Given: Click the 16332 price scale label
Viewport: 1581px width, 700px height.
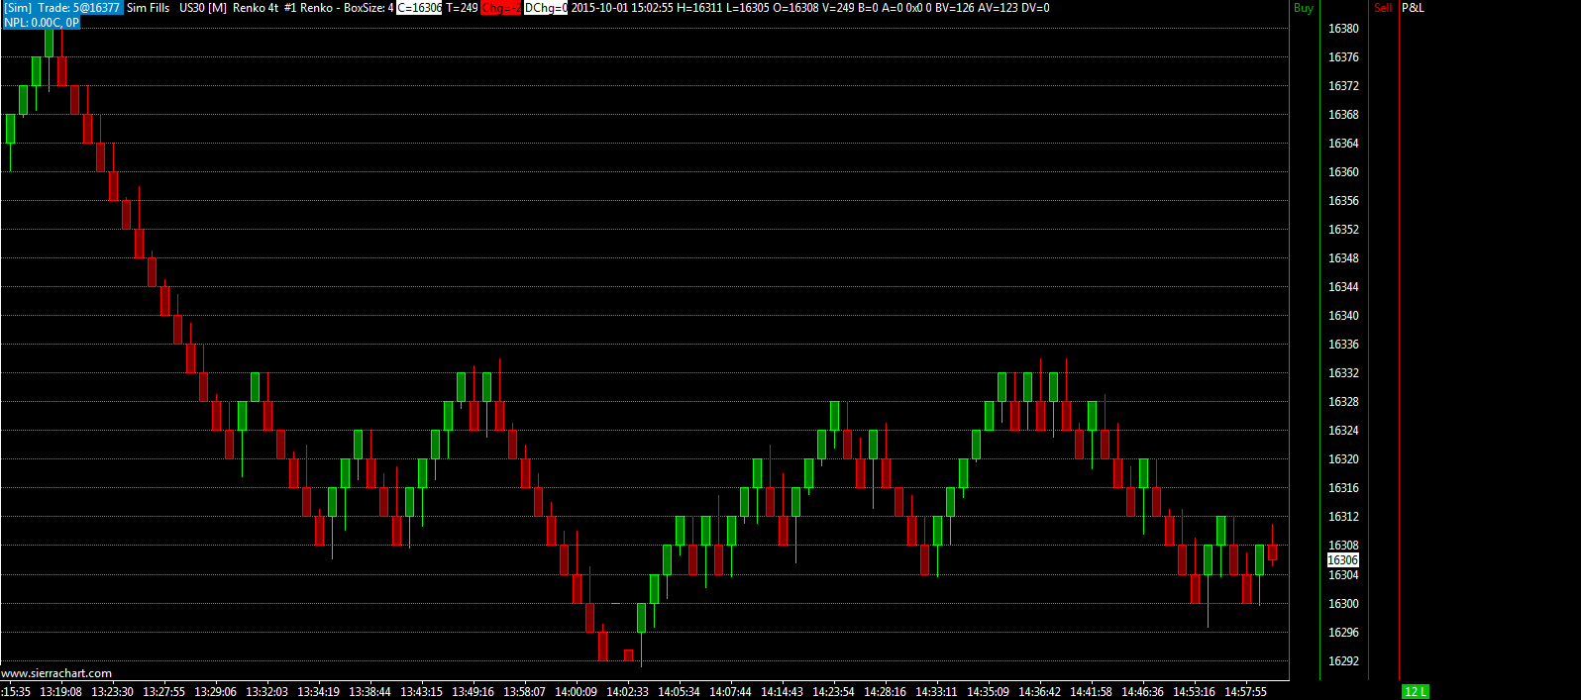Looking at the screenshot, I should pyautogui.click(x=1343, y=373).
